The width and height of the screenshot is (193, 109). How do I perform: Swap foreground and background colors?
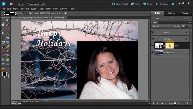8,73
